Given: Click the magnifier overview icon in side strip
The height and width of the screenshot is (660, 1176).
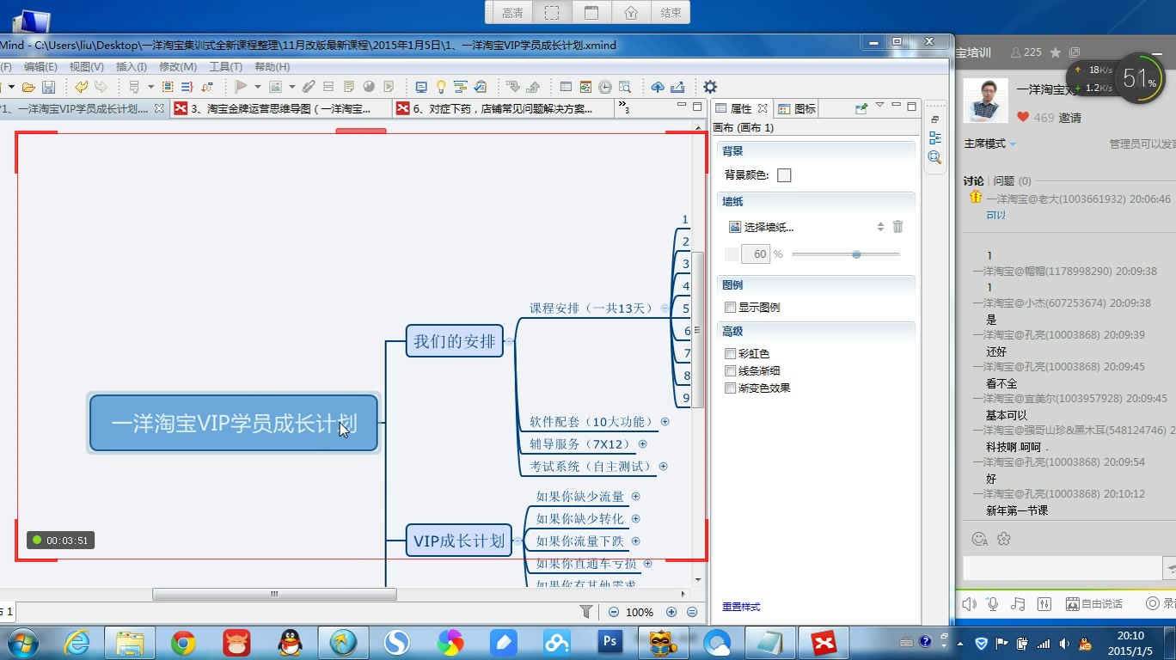Looking at the screenshot, I should point(934,157).
